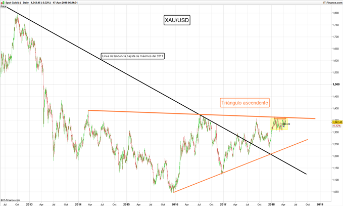Click the 1,800 price axis label
The height and width of the screenshot is (206, 343).
[336, 13]
